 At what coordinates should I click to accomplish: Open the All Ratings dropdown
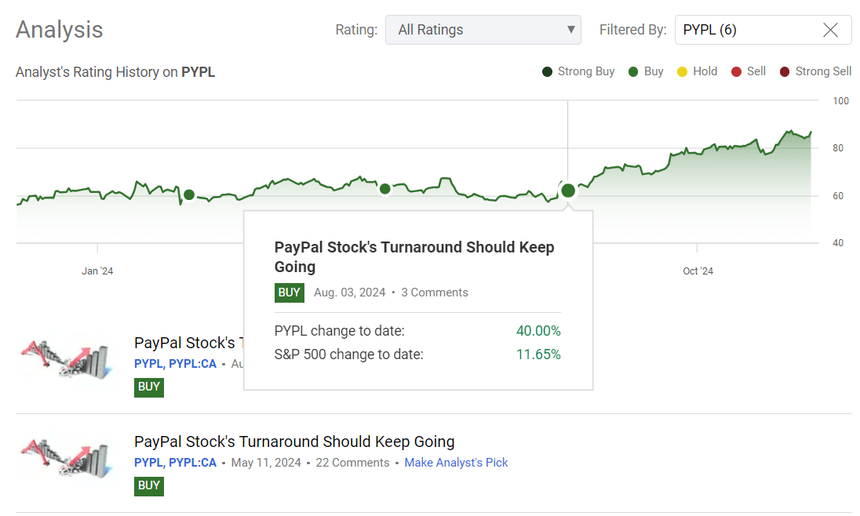point(483,30)
